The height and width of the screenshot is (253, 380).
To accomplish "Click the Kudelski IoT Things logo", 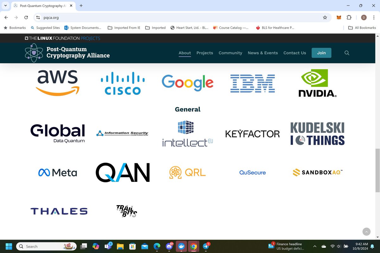I will point(318,133).
